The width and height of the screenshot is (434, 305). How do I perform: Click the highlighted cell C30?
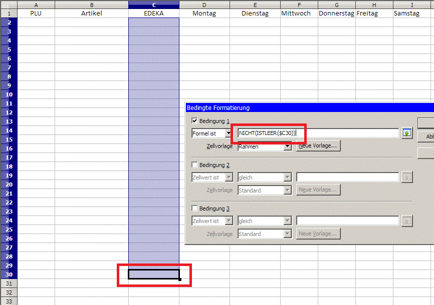coord(154,274)
